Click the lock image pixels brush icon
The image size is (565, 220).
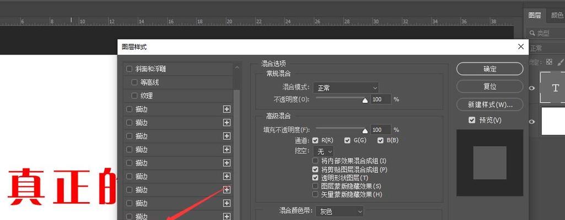(561, 62)
